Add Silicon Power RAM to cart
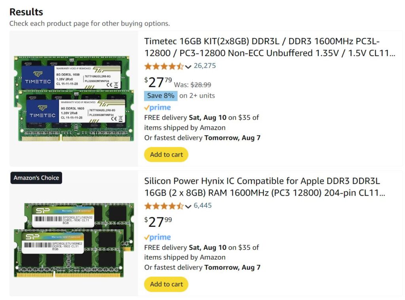Image resolution: width=405 pixels, height=300 pixels. (x=166, y=284)
